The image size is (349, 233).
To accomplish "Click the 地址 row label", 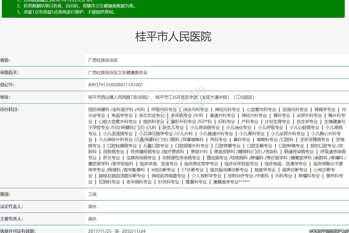I will tap(5, 97).
